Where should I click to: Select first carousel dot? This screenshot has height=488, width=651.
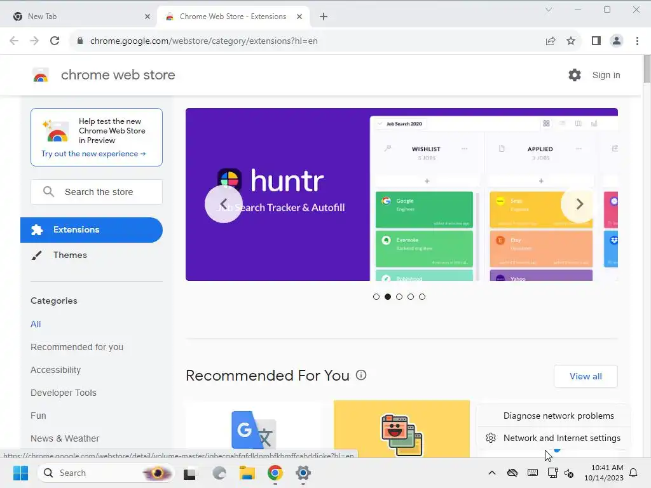376,297
